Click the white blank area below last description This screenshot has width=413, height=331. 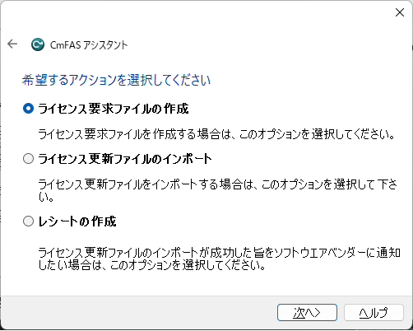(206, 284)
